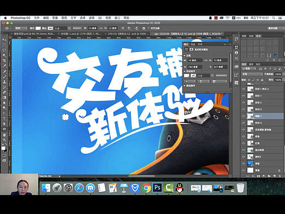The width and height of the screenshot is (285, 214).
Task: Switch to the 未标题-1.psd document tab
Action: pyautogui.click(x=80, y=34)
